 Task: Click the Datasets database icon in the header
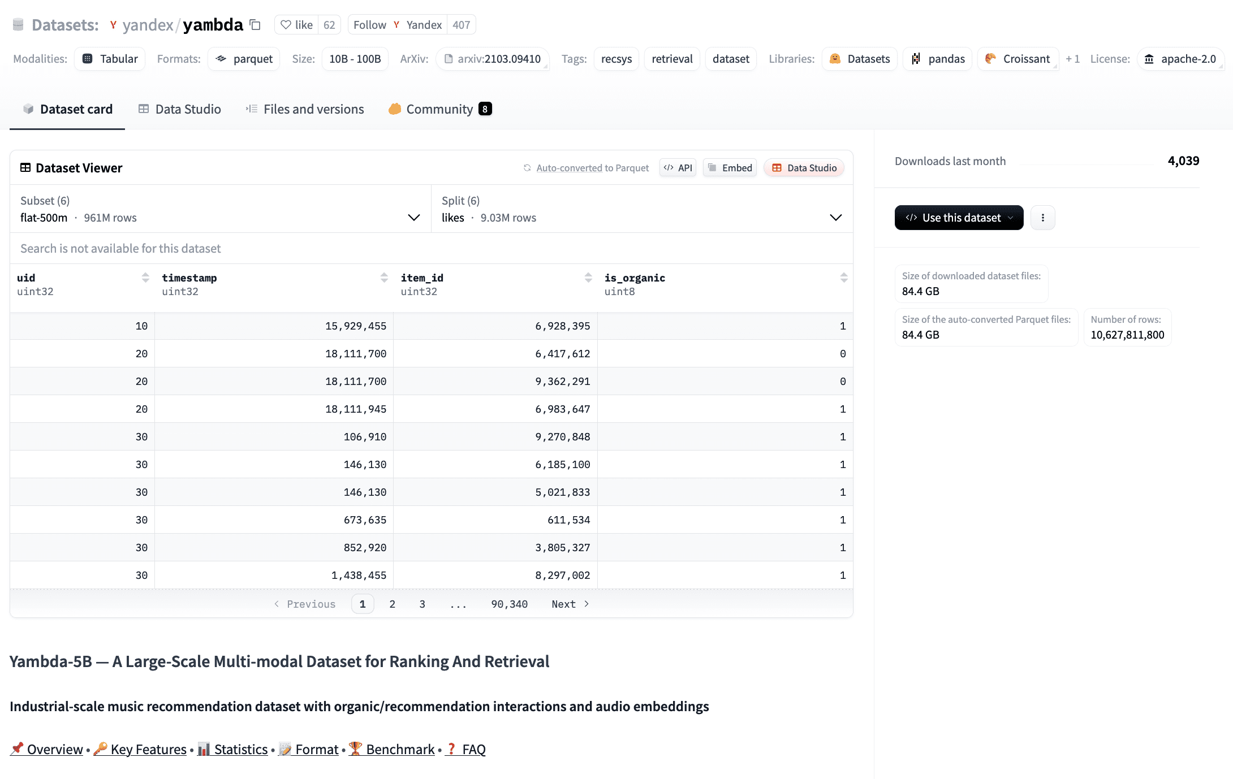(19, 24)
